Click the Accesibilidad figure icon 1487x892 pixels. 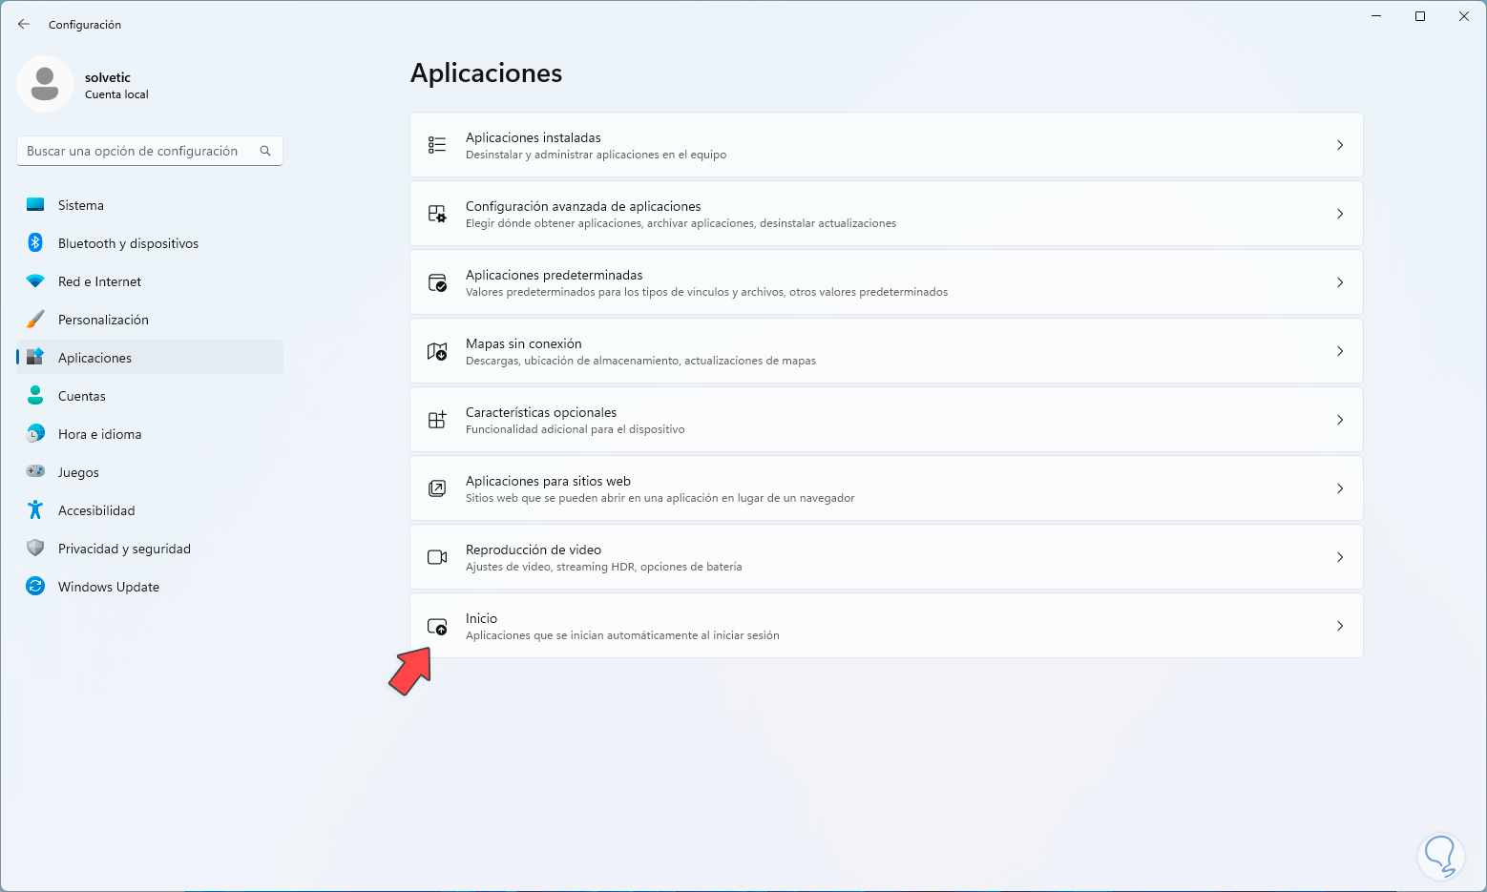[35, 510]
